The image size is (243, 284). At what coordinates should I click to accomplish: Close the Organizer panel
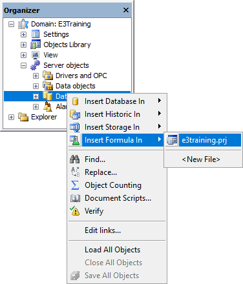tap(126, 10)
